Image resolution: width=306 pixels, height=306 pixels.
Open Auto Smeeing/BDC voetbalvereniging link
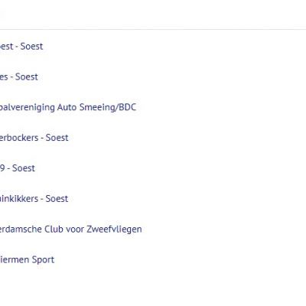coord(68,107)
